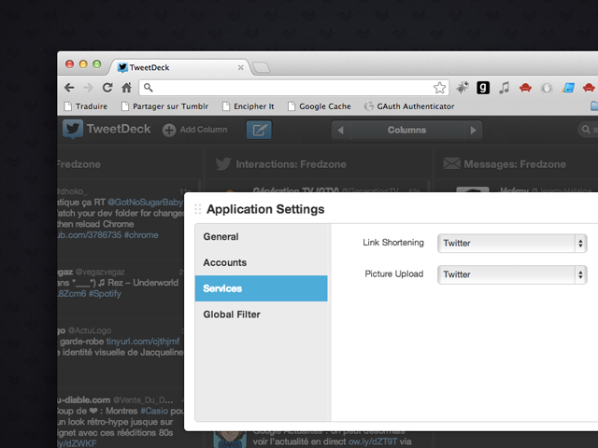Click the browser address bar
The width and height of the screenshot is (598, 448).
click(293, 88)
